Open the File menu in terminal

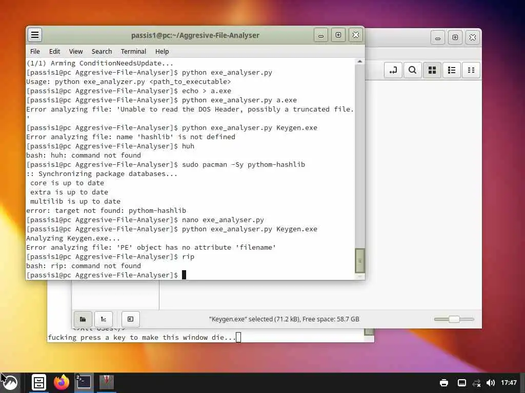coord(35,52)
